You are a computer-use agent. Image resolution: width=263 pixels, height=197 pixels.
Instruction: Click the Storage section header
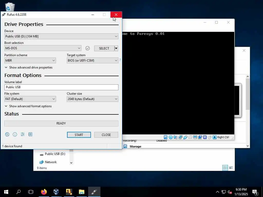click(135, 146)
